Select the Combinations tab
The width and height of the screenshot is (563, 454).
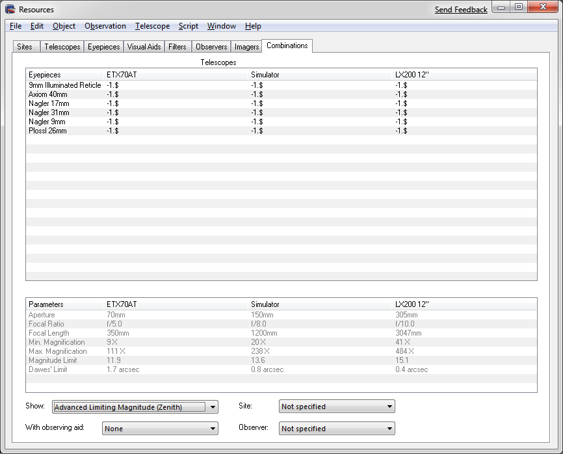pos(287,46)
